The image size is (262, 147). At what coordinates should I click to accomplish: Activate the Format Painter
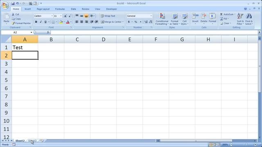tap(21, 23)
